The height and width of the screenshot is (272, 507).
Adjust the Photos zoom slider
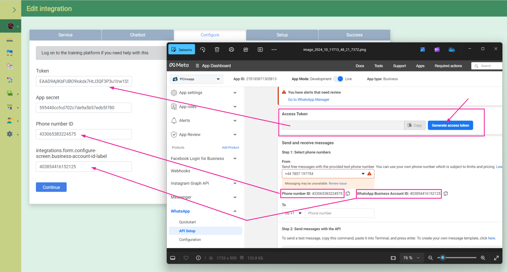coord(457,258)
